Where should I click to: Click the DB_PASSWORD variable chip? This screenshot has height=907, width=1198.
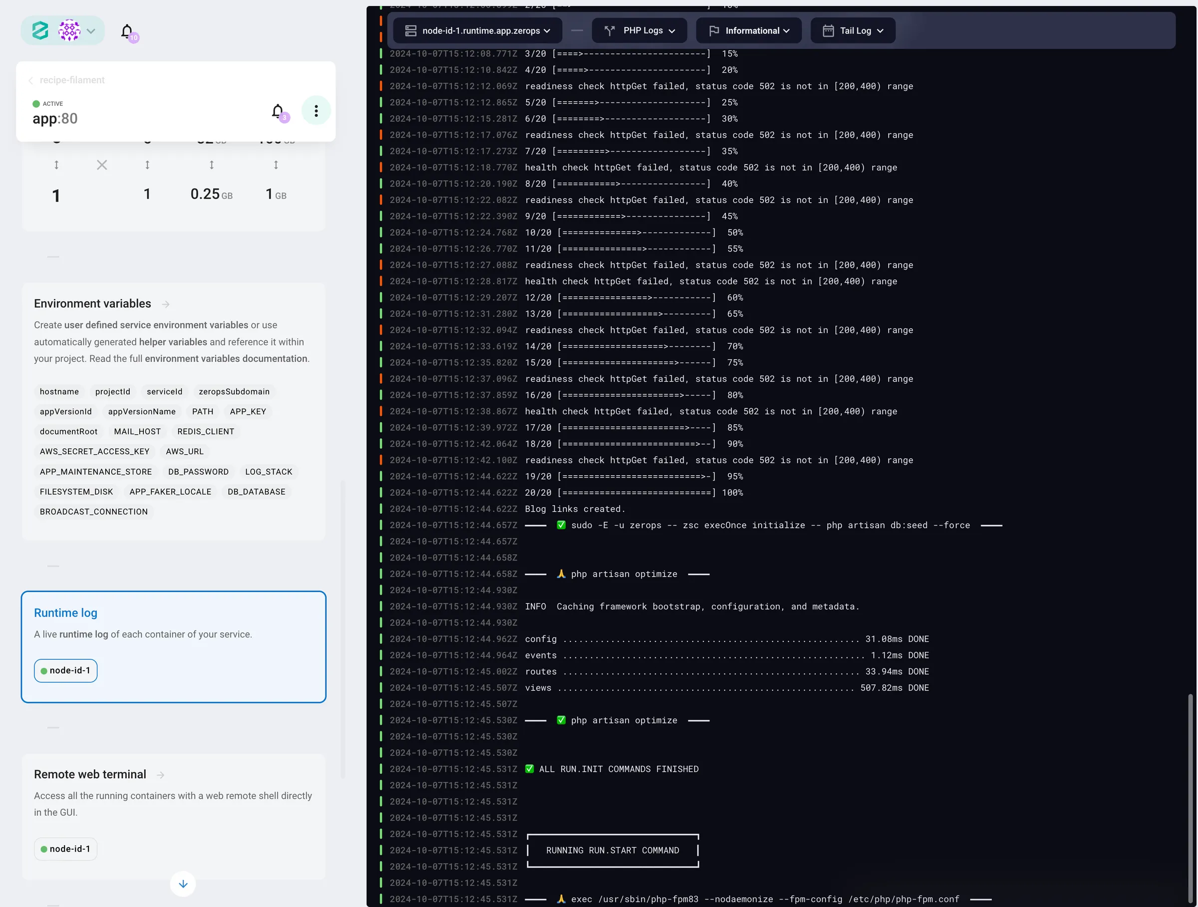pyautogui.click(x=198, y=472)
